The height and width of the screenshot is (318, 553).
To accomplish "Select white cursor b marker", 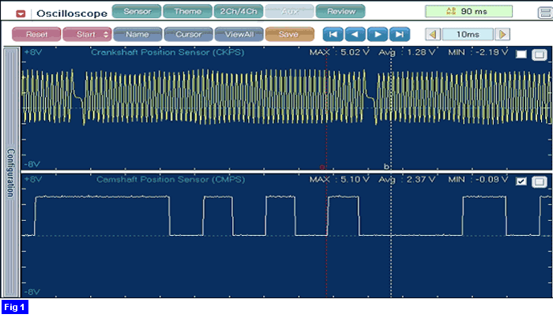I will (x=386, y=166).
